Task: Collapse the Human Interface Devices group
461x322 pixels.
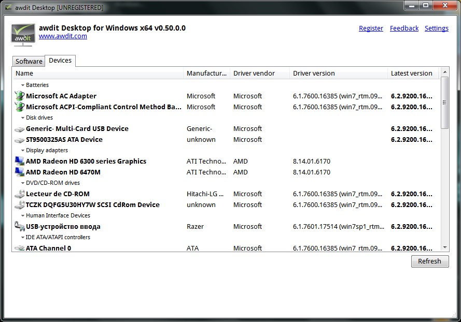Action: click(23, 216)
